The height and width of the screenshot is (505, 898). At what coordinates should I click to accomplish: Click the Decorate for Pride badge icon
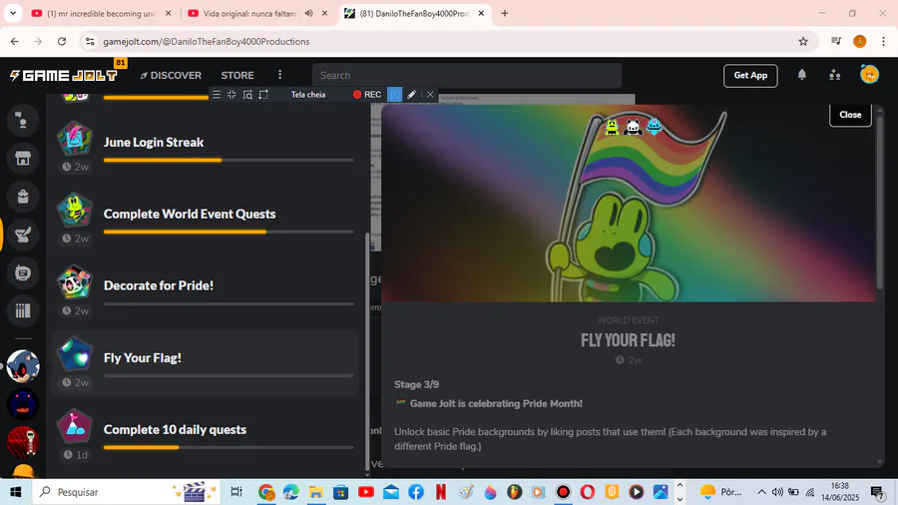(75, 281)
